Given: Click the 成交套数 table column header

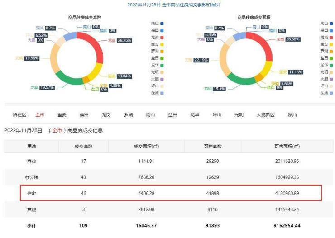Looking at the screenshot, I should [83, 146].
